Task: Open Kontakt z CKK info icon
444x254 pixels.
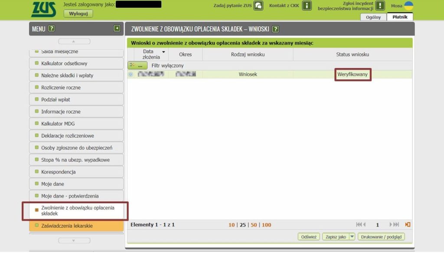Action: [307, 6]
